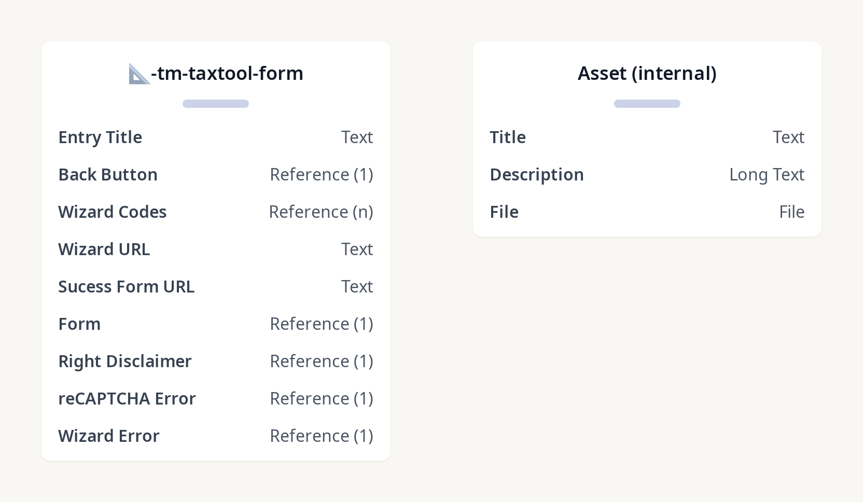This screenshot has height=502, width=863.
Task: Click the Description field in Asset
Action: point(537,175)
